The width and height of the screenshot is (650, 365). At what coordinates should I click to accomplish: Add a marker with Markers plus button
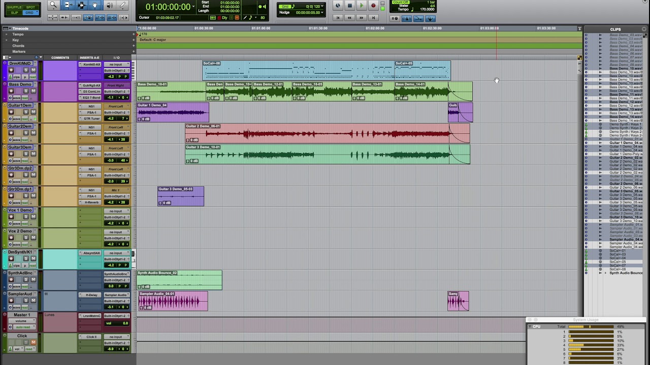(x=134, y=51)
